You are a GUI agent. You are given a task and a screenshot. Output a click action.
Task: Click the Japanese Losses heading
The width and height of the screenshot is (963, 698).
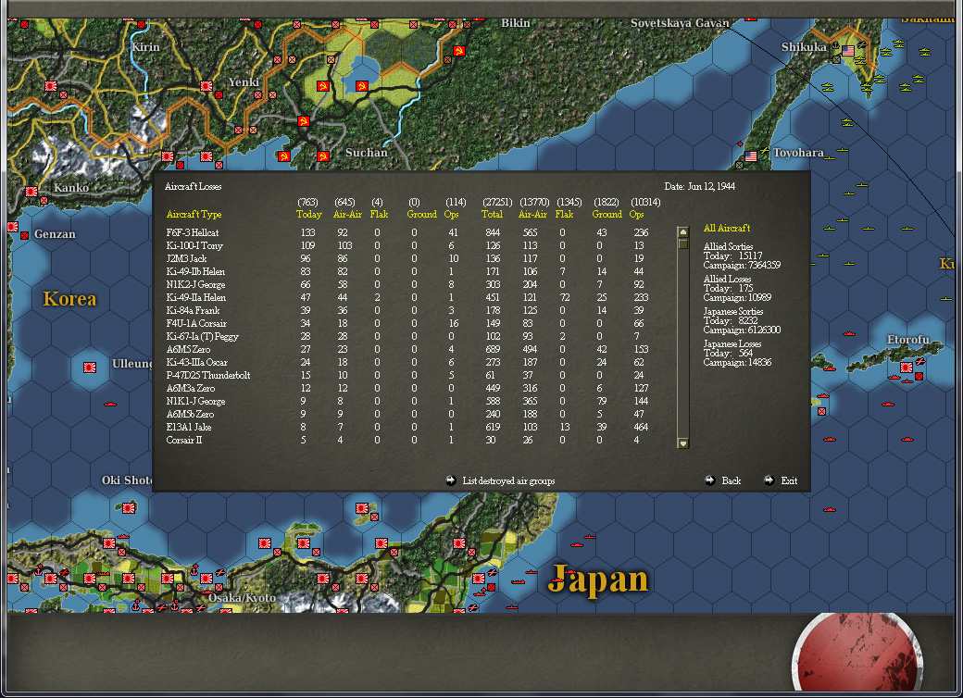click(732, 343)
